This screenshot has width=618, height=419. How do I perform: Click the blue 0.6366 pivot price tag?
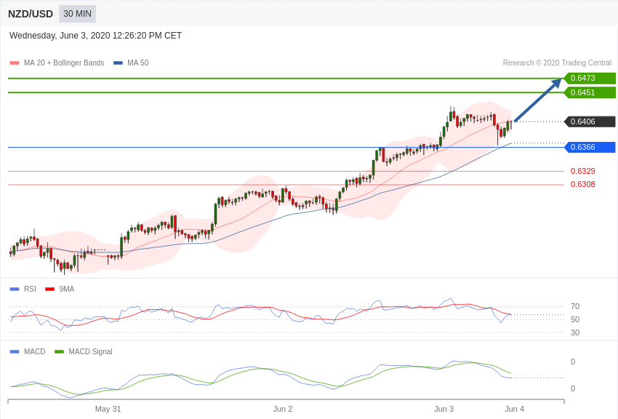coord(590,147)
